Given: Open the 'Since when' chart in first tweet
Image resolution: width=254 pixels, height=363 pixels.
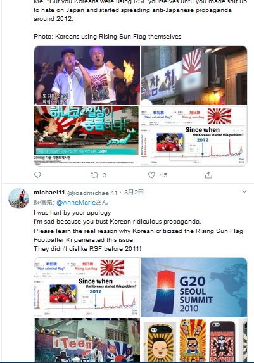Looking at the screenshot, I should [194, 136].
